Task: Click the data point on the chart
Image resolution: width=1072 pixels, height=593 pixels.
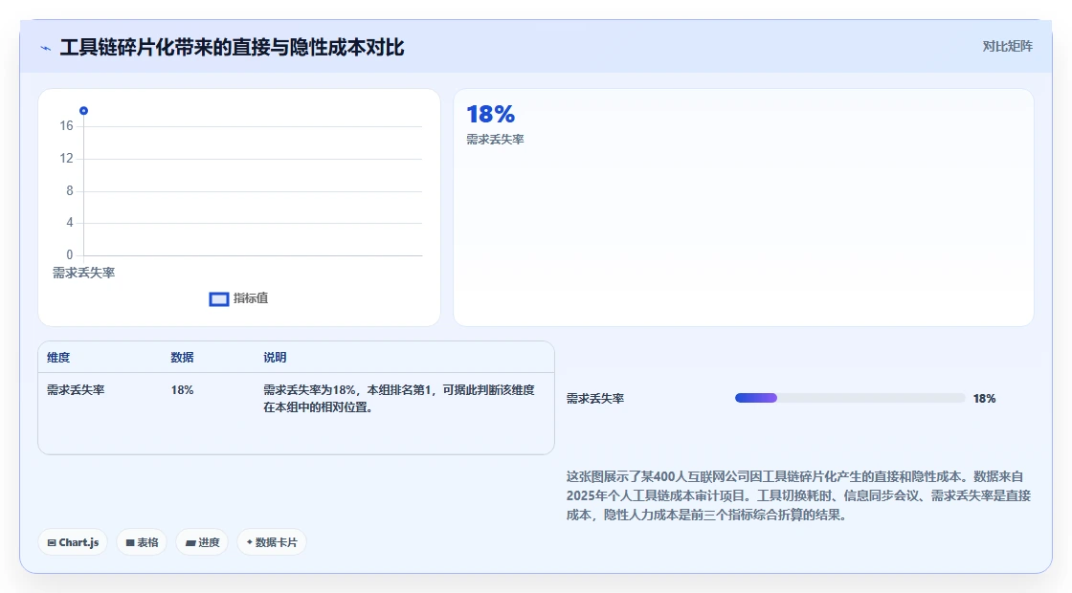Action: pyautogui.click(x=83, y=111)
